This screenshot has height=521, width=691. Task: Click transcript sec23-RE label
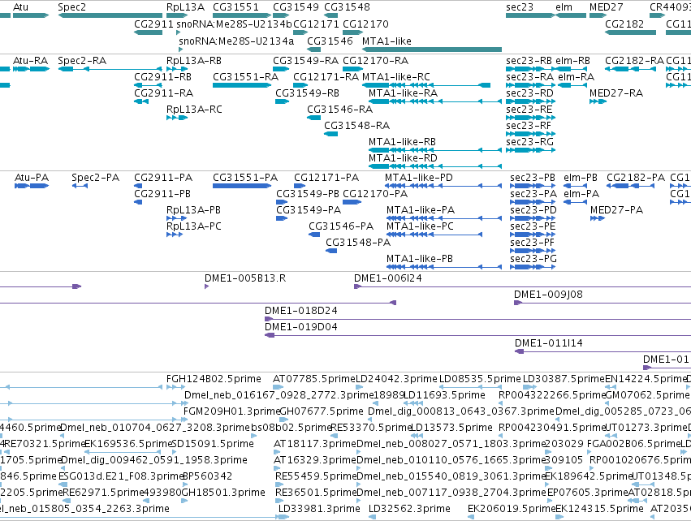tap(529, 110)
